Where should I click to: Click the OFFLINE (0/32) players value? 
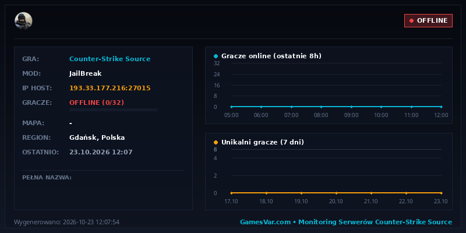coord(97,103)
